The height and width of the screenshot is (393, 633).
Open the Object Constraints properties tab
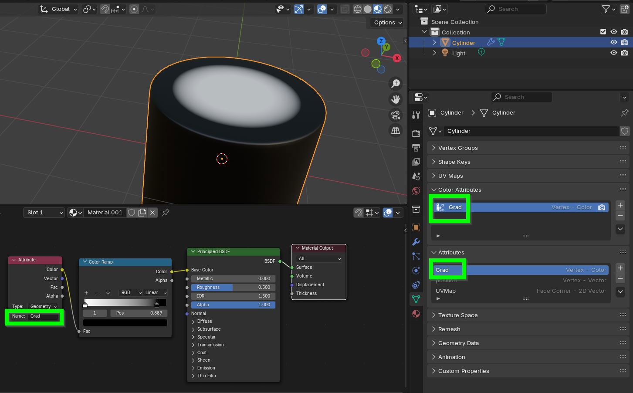(x=416, y=285)
